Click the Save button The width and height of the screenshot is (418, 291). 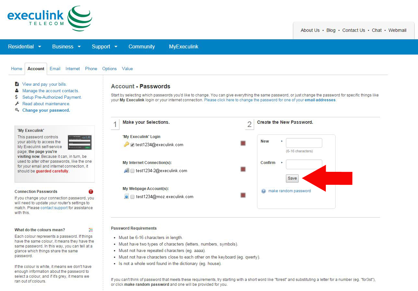coord(292,178)
